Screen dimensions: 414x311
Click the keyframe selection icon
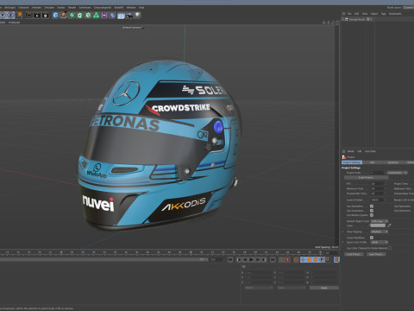pos(296,260)
